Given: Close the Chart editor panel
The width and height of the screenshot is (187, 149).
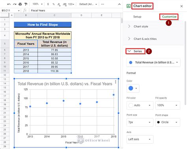Looking at the screenshot, I should click(x=181, y=6).
